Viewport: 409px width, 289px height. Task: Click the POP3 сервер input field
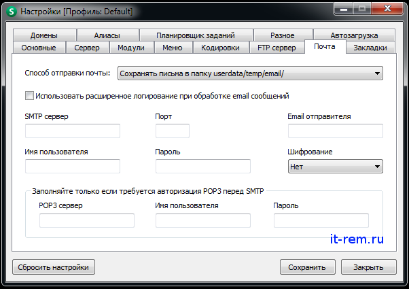click(87, 220)
